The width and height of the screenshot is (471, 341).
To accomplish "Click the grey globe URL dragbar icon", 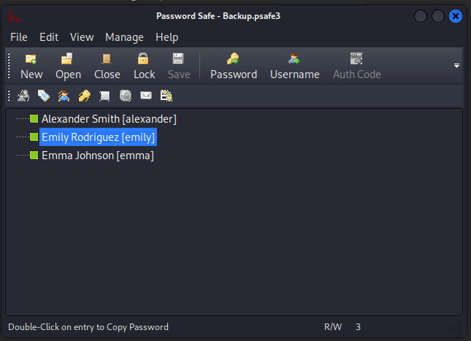I will 126,96.
